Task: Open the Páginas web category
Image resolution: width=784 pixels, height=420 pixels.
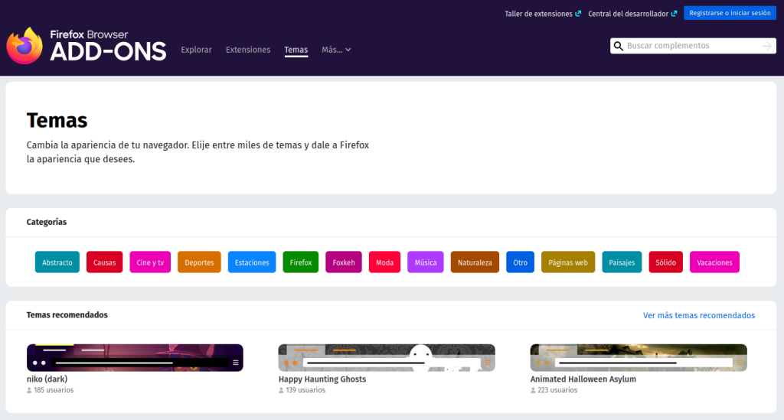Action: (568, 262)
